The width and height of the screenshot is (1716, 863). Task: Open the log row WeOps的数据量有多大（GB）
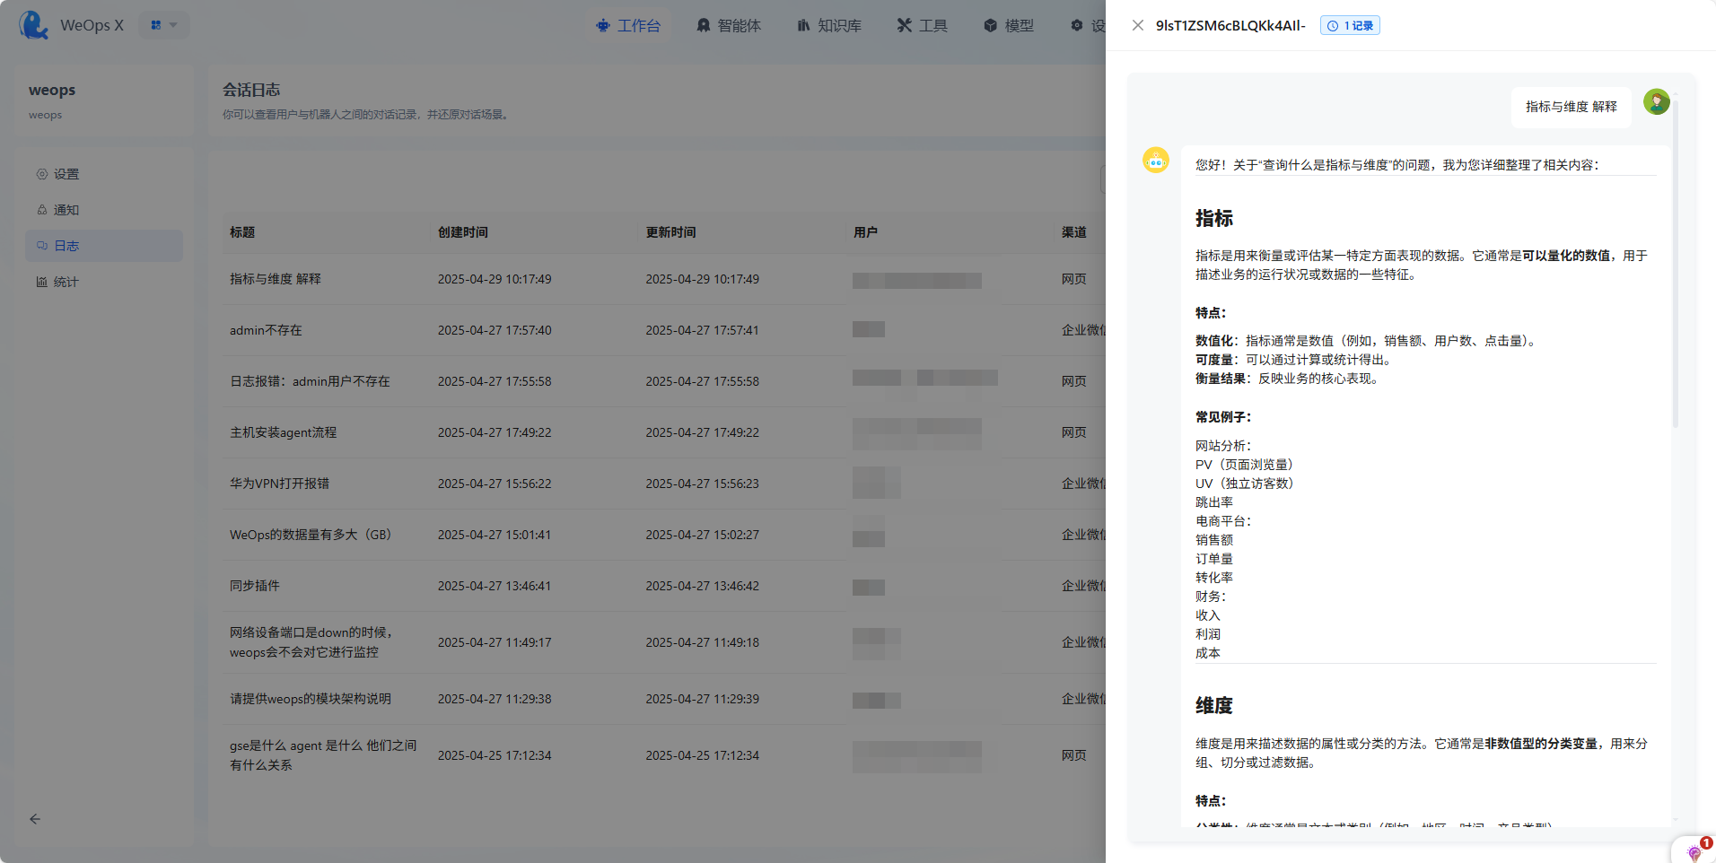pyautogui.click(x=664, y=535)
